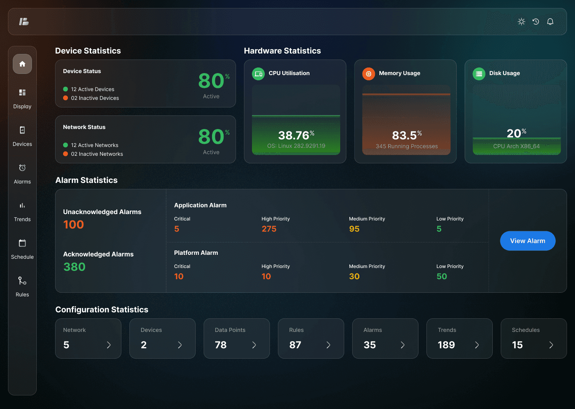
Task: Open Rules branch icon in sidebar
Action: pos(22,281)
